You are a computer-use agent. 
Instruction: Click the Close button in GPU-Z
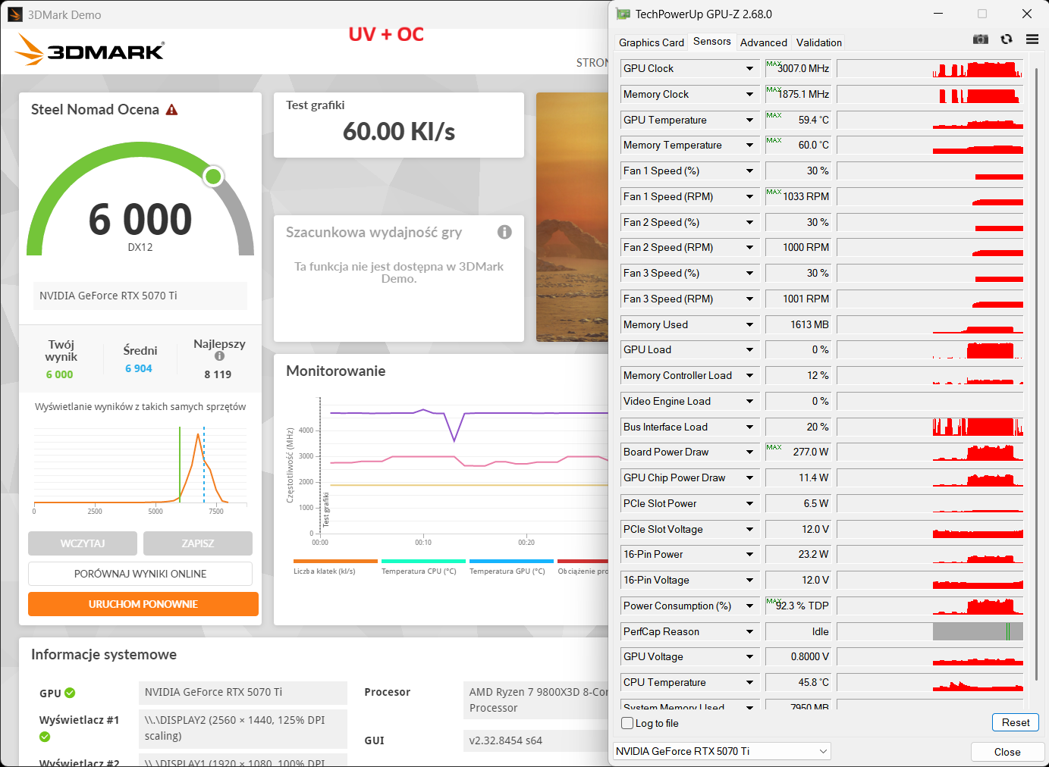click(x=1007, y=752)
